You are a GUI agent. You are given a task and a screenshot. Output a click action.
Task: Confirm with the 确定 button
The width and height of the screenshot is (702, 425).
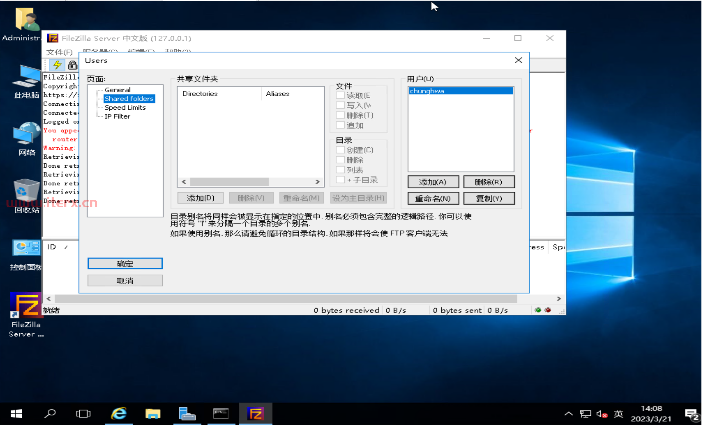(125, 264)
